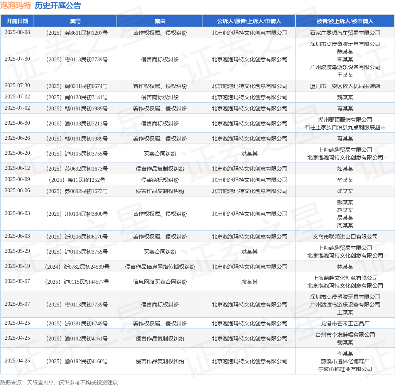Click defendant 台州市李发鞋帽有限公司

click(x=345, y=335)
